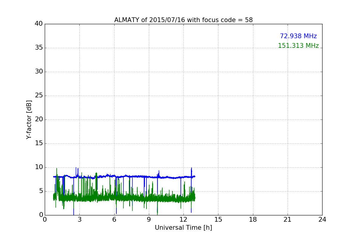Screen dimensions: 358x239
Task: Click the y-axis tick label '20'
Action: click(x=39, y=119)
